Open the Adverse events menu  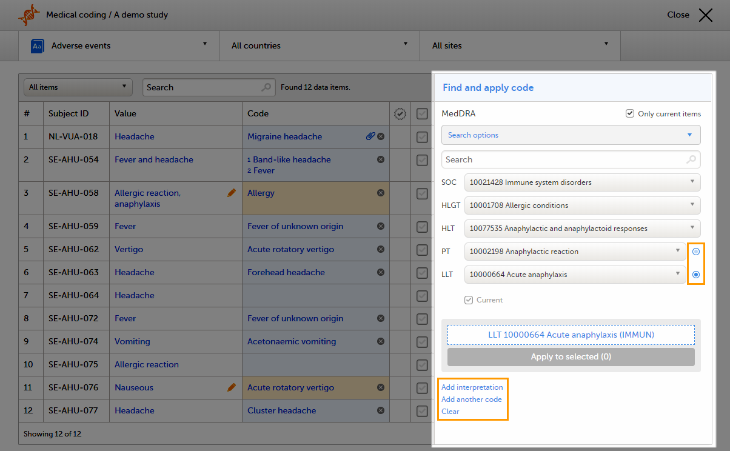[119, 45]
